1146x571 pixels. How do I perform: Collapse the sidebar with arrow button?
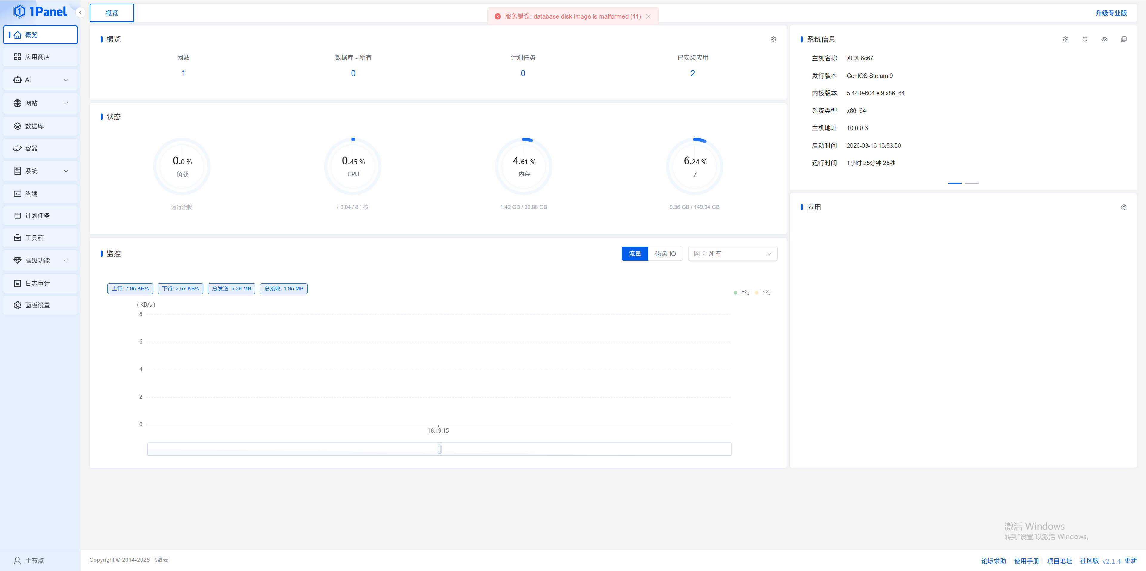coord(80,13)
